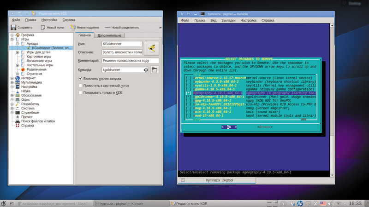The width and height of the screenshot is (369, 207).
Task: Click the Комментарий input field
Action: click(130, 61)
